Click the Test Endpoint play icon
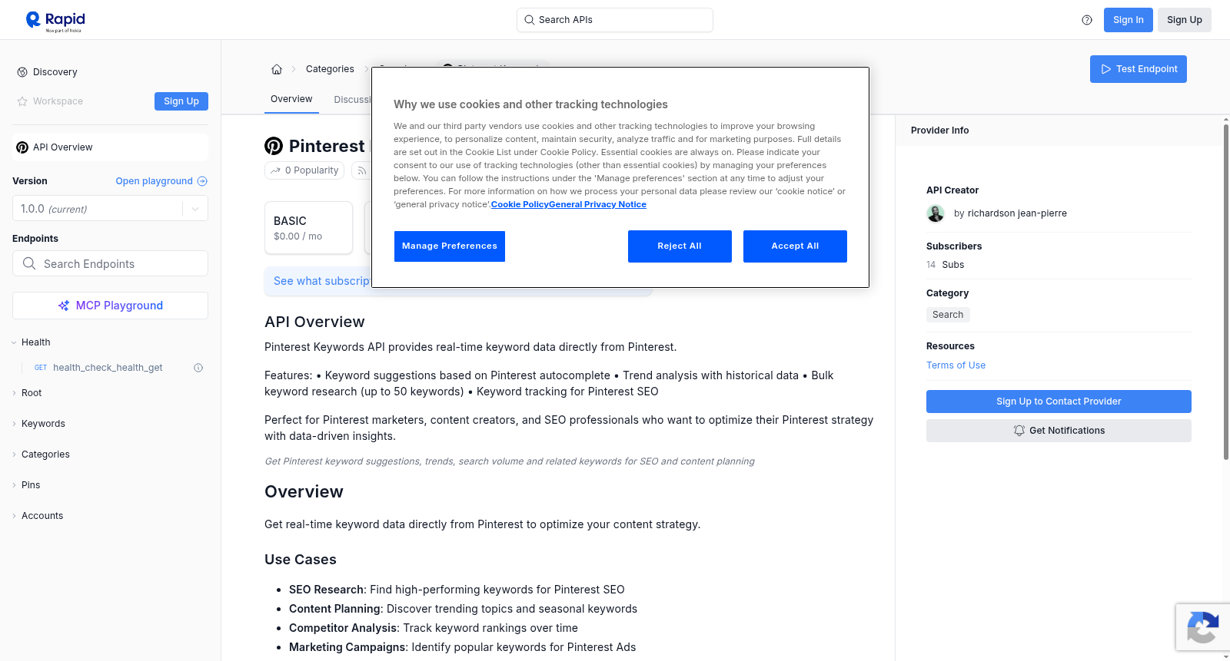The width and height of the screenshot is (1230, 661). click(x=1105, y=69)
